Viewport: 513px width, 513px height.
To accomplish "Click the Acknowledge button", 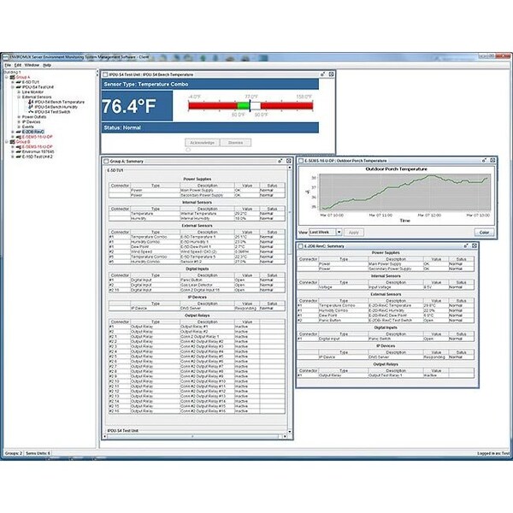I will coord(202,142).
